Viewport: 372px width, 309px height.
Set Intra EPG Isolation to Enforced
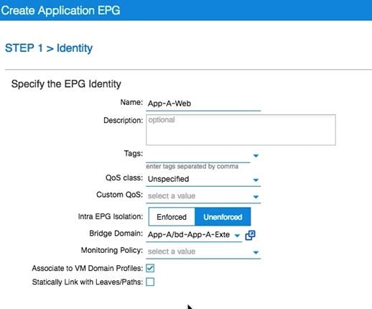(x=172, y=217)
